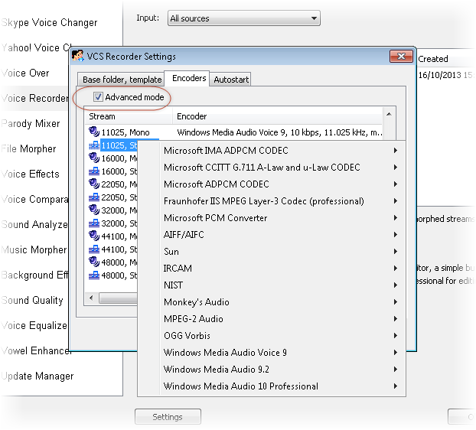Open Voice Recorder in sidebar

click(x=34, y=98)
